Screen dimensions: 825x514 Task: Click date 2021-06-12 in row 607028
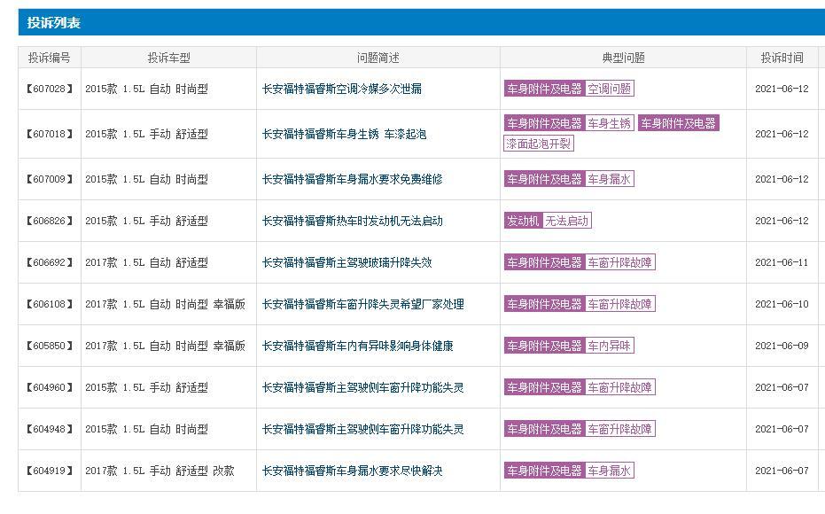pos(782,89)
